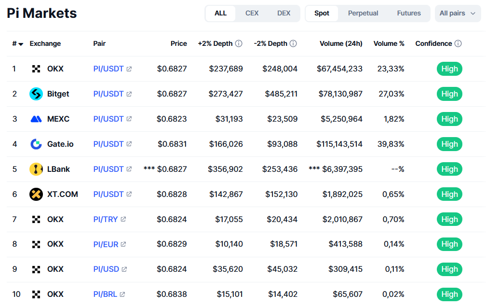Open the Confidence info icon
The image size is (486, 307).
tap(458, 43)
